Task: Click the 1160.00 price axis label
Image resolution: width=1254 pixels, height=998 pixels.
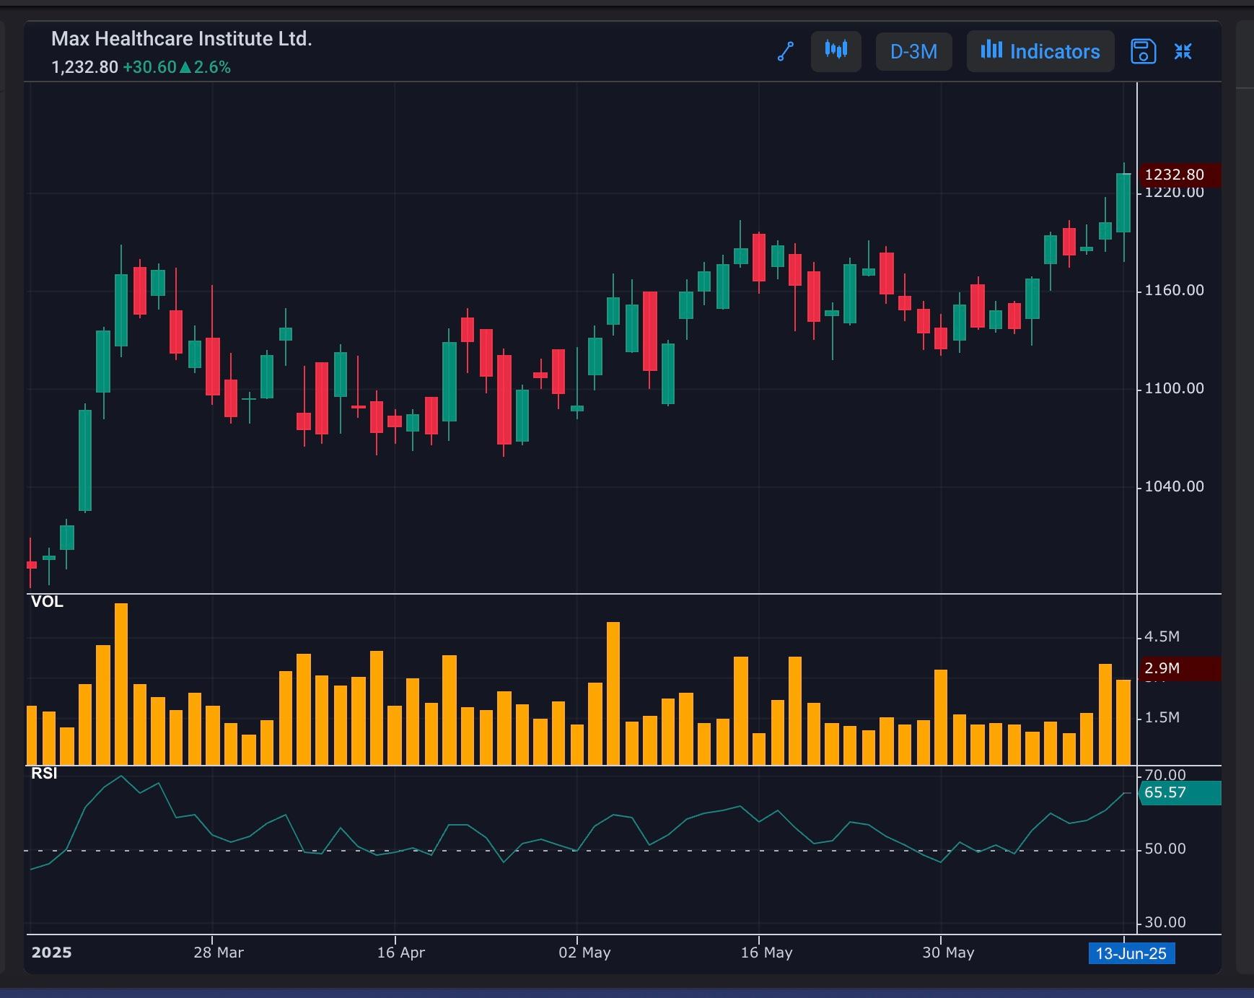Action: (1175, 290)
